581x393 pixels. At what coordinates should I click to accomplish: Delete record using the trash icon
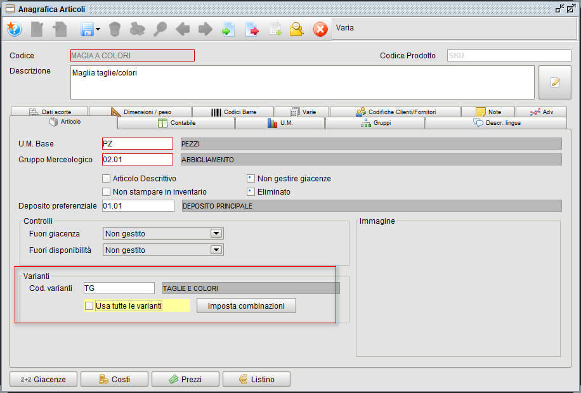pos(117,29)
